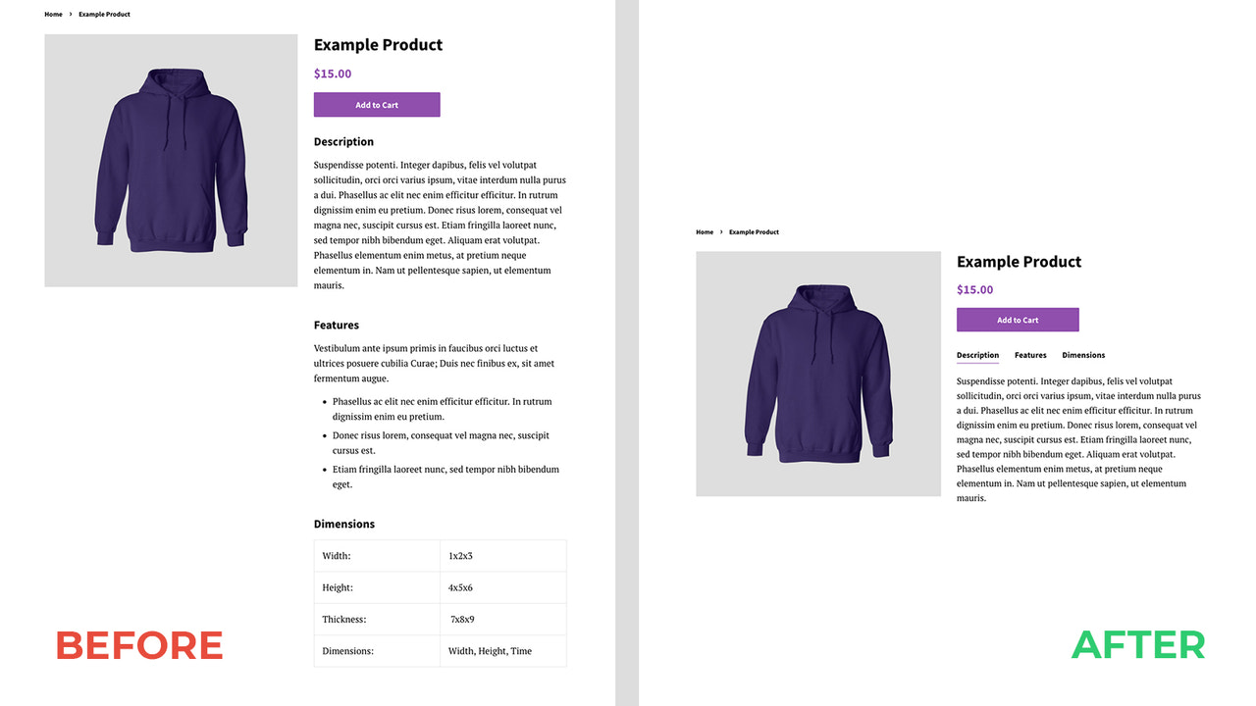Switch to the Features tab
1256x706 pixels.
click(1030, 354)
